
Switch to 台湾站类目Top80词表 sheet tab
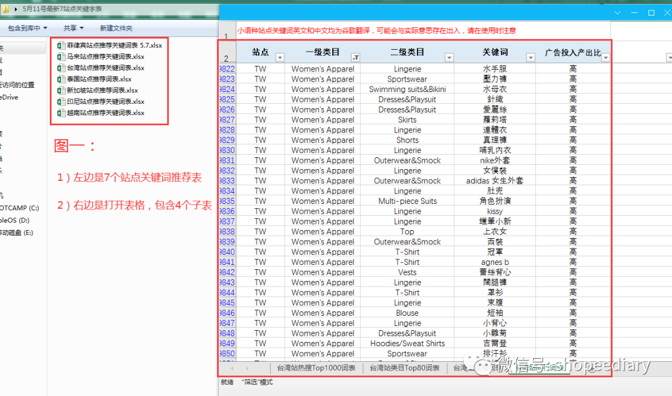coord(404,368)
